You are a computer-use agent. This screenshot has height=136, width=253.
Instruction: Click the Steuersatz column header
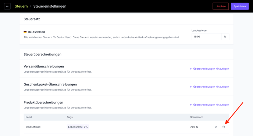click(x=196, y=117)
